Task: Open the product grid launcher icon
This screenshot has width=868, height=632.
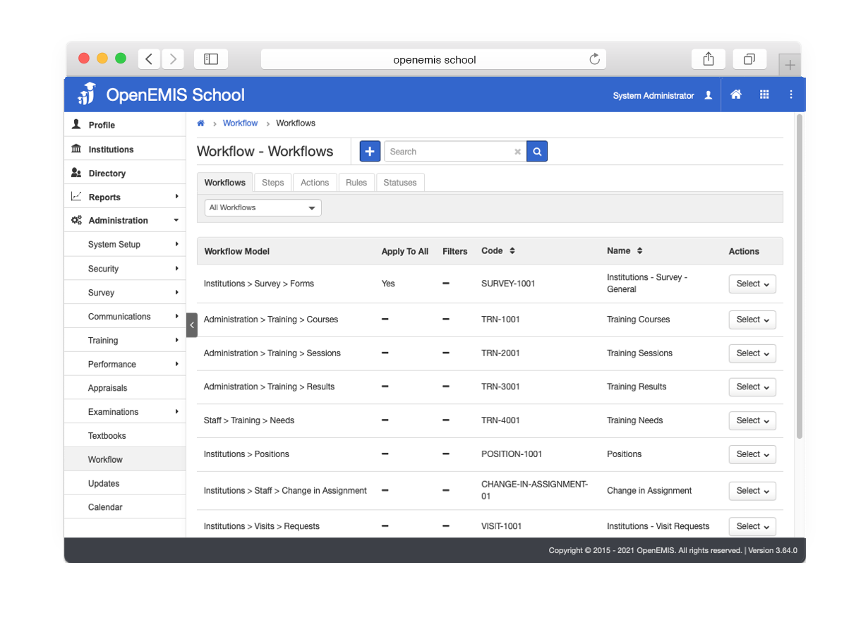Action: (764, 95)
